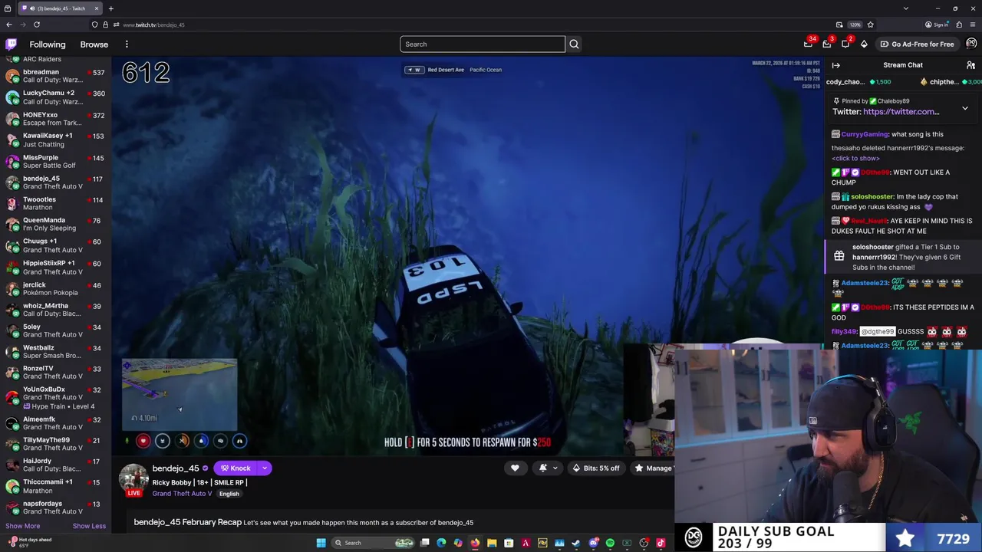Click Firefox Sign in account button
Screen dimensions: 982x552
point(938,25)
